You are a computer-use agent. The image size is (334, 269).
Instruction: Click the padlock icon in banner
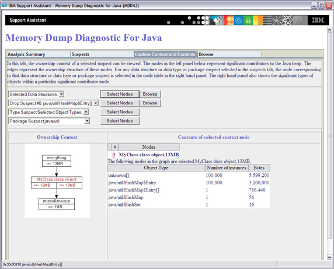point(248,20)
